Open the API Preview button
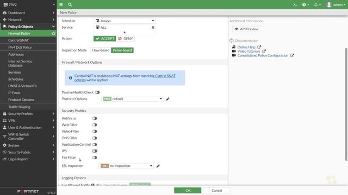 [x=246, y=29]
